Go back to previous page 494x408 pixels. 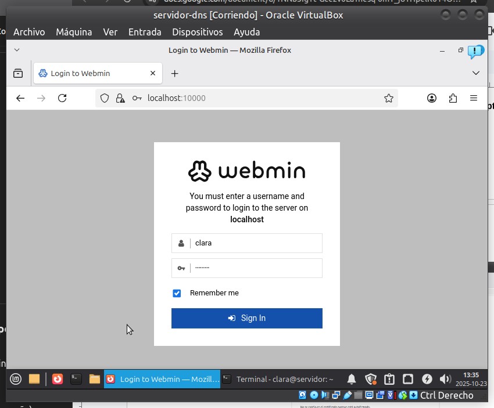click(20, 99)
